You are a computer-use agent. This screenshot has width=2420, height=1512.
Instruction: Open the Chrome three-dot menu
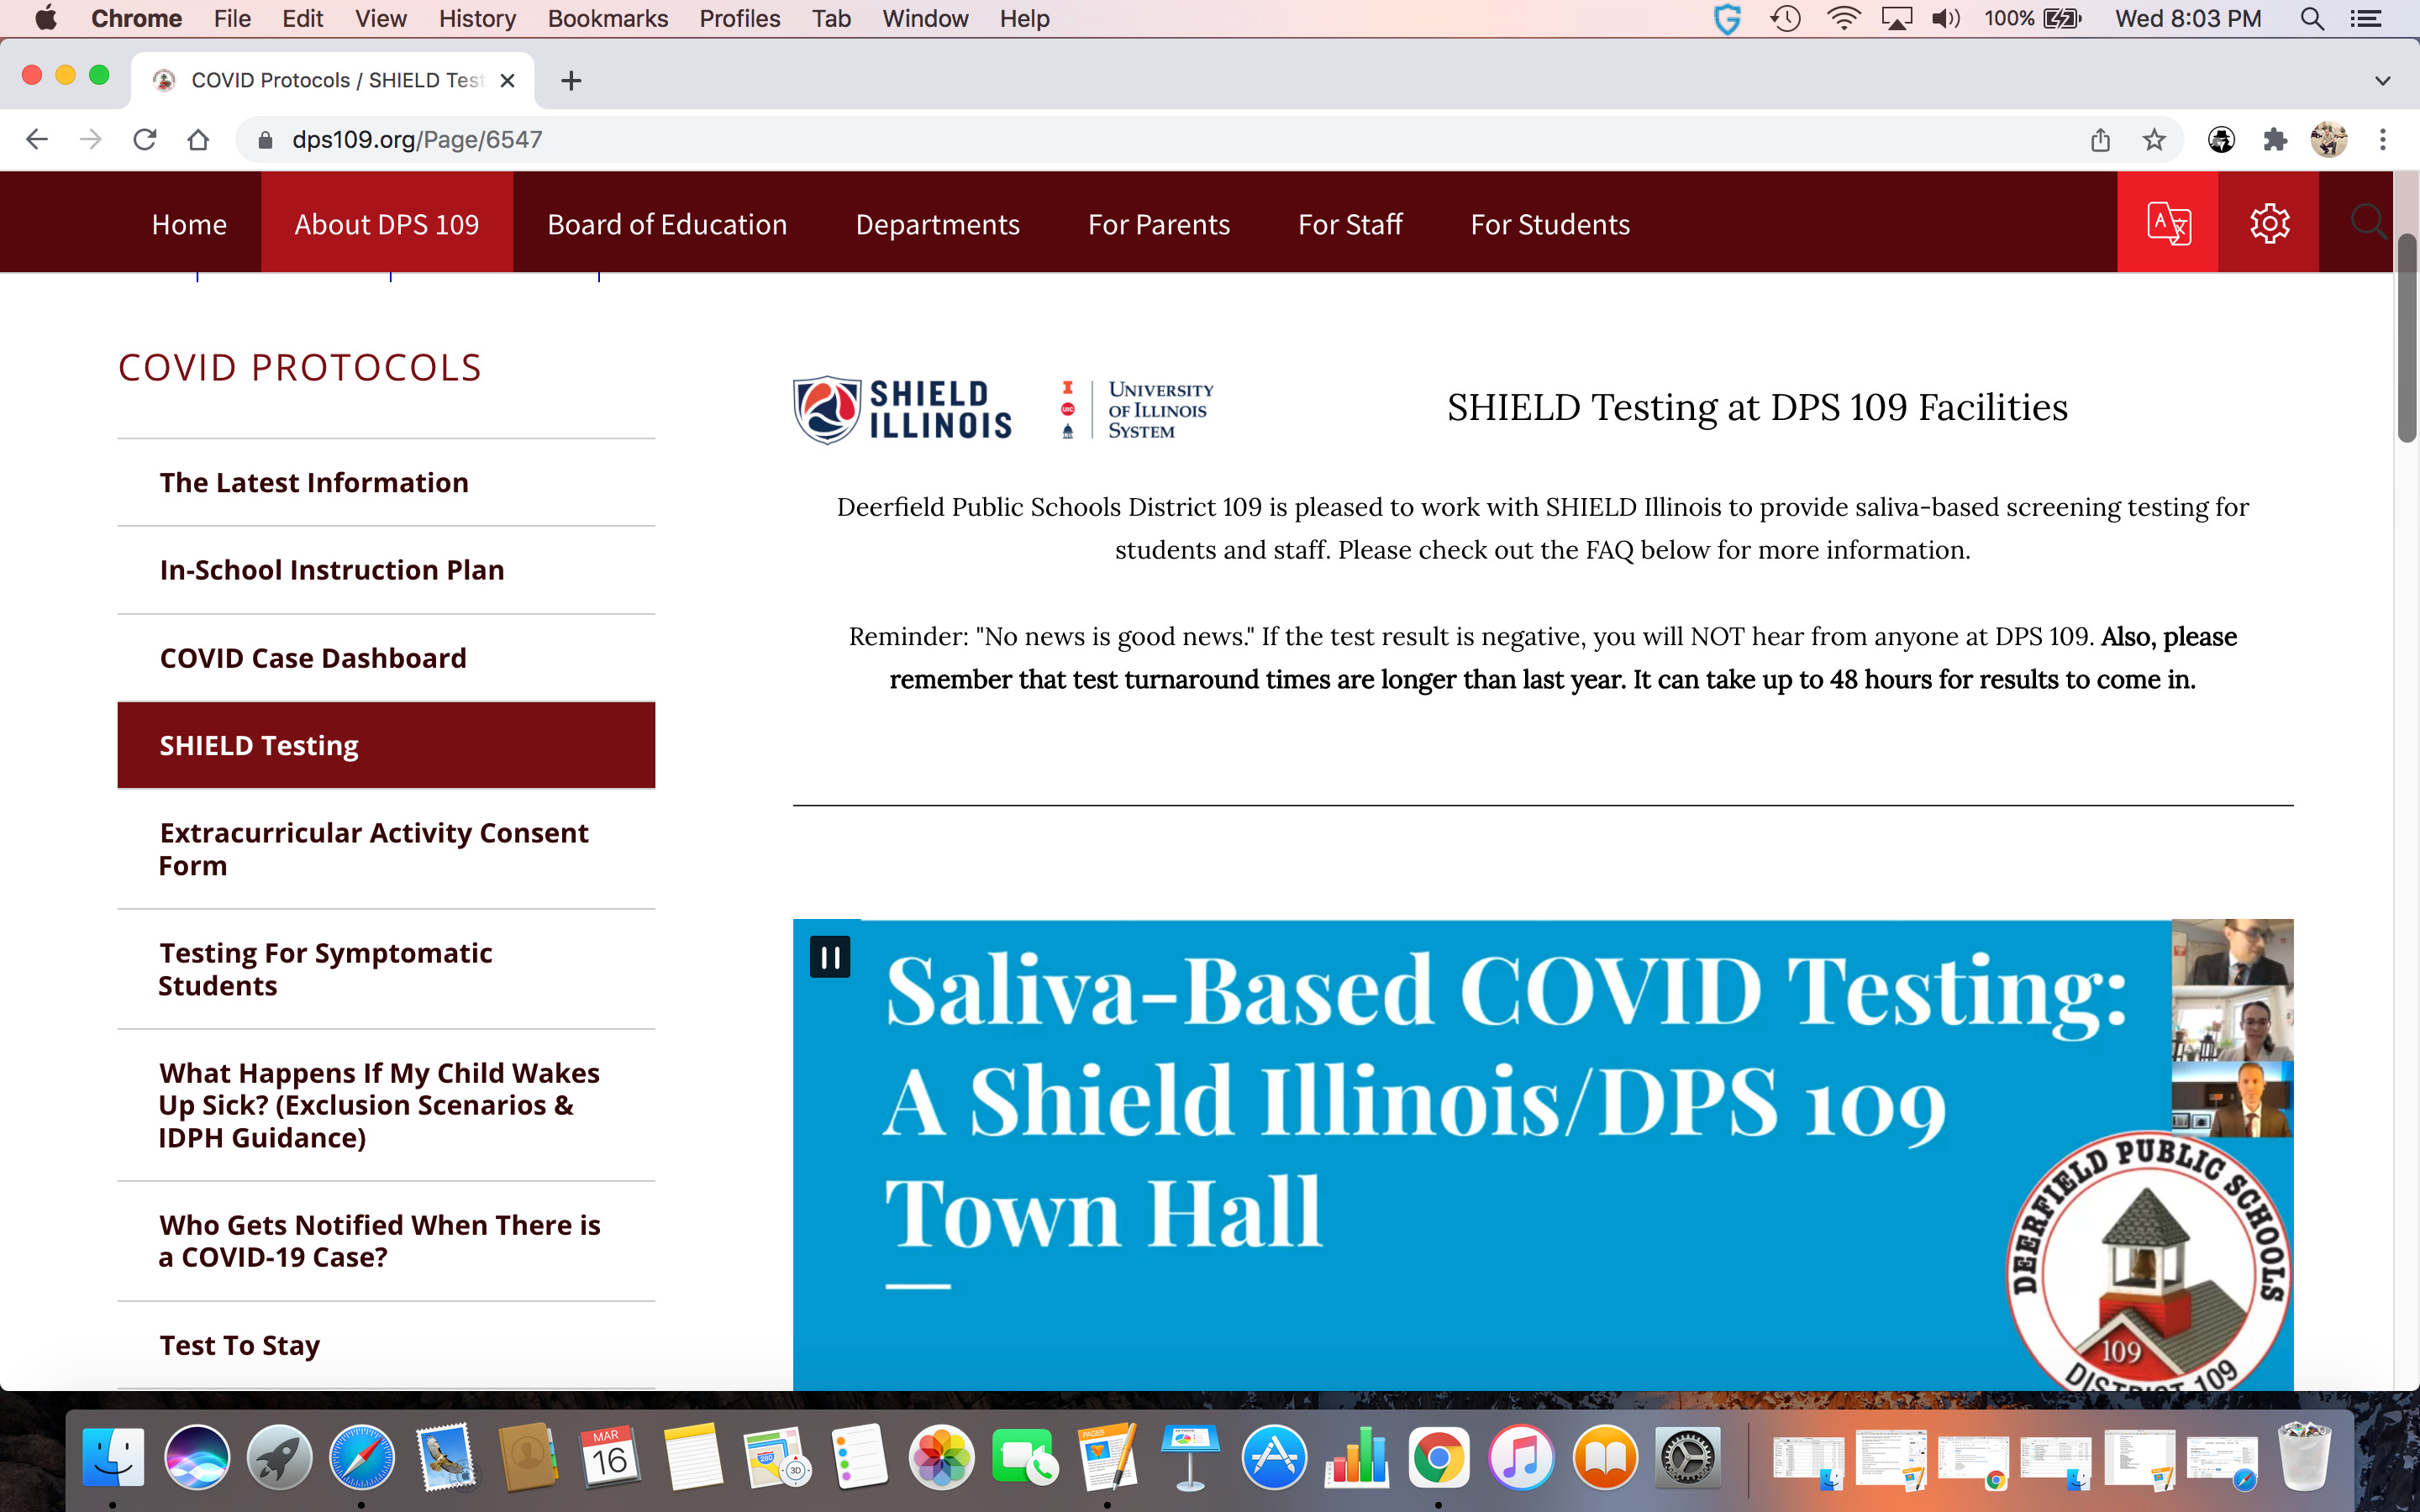(x=2383, y=140)
